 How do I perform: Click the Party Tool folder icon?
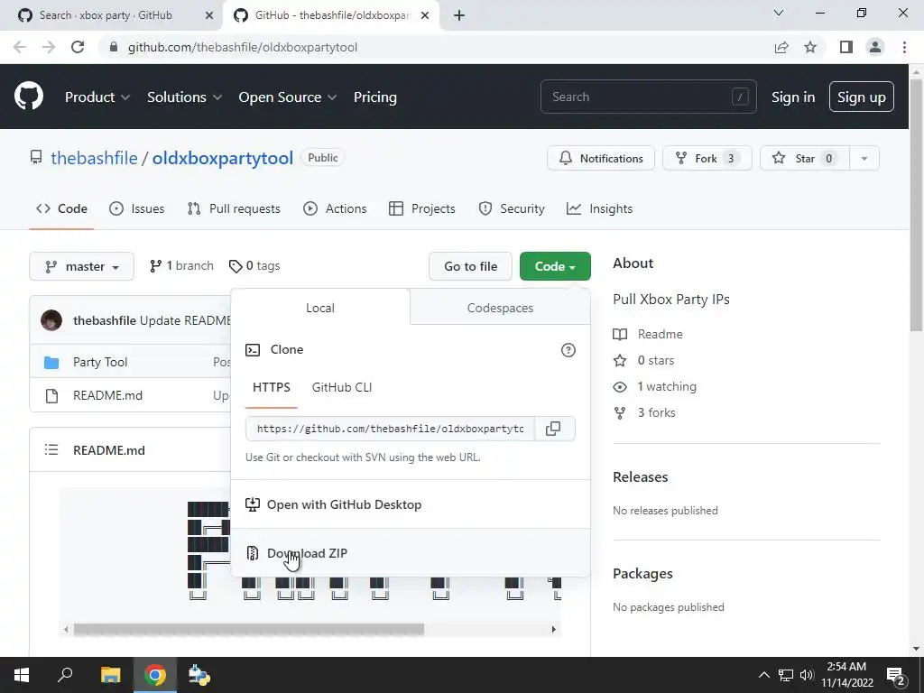tap(51, 363)
